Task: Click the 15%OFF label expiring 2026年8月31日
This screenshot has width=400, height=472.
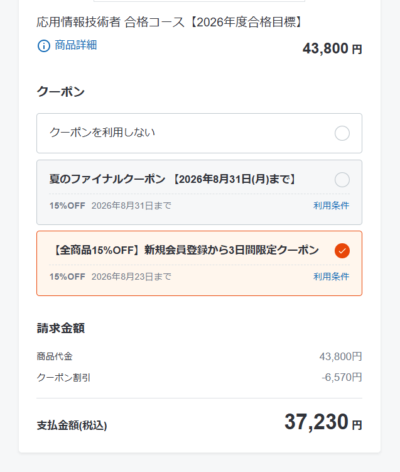Action: click(67, 206)
